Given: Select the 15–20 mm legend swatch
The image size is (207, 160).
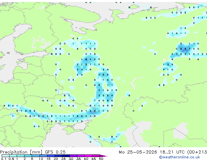Looking at the screenshot, I should 51,156.
